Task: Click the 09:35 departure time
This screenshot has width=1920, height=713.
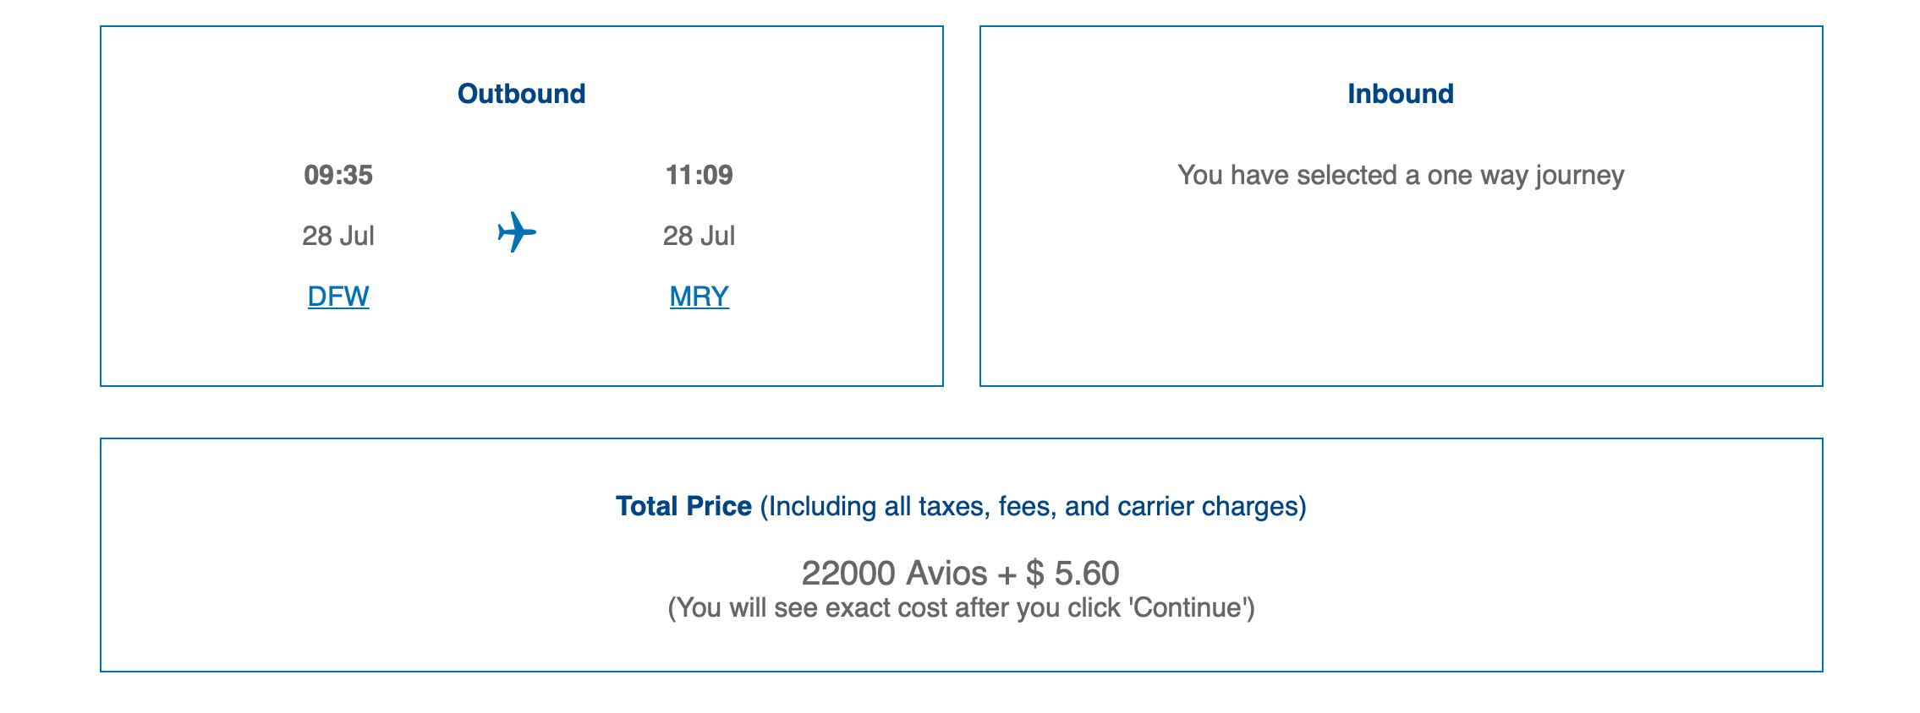Action: click(338, 175)
